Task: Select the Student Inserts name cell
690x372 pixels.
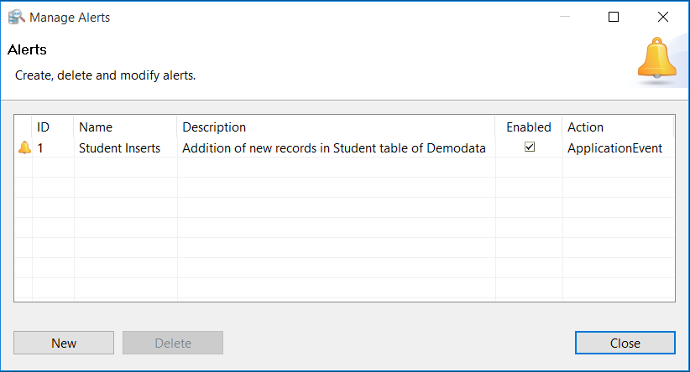Action: [119, 148]
